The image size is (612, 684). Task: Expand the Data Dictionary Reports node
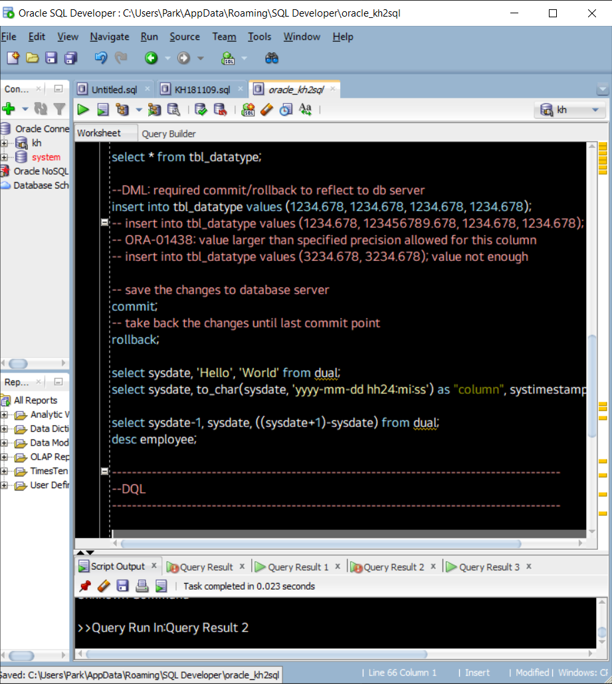pyautogui.click(x=4, y=429)
